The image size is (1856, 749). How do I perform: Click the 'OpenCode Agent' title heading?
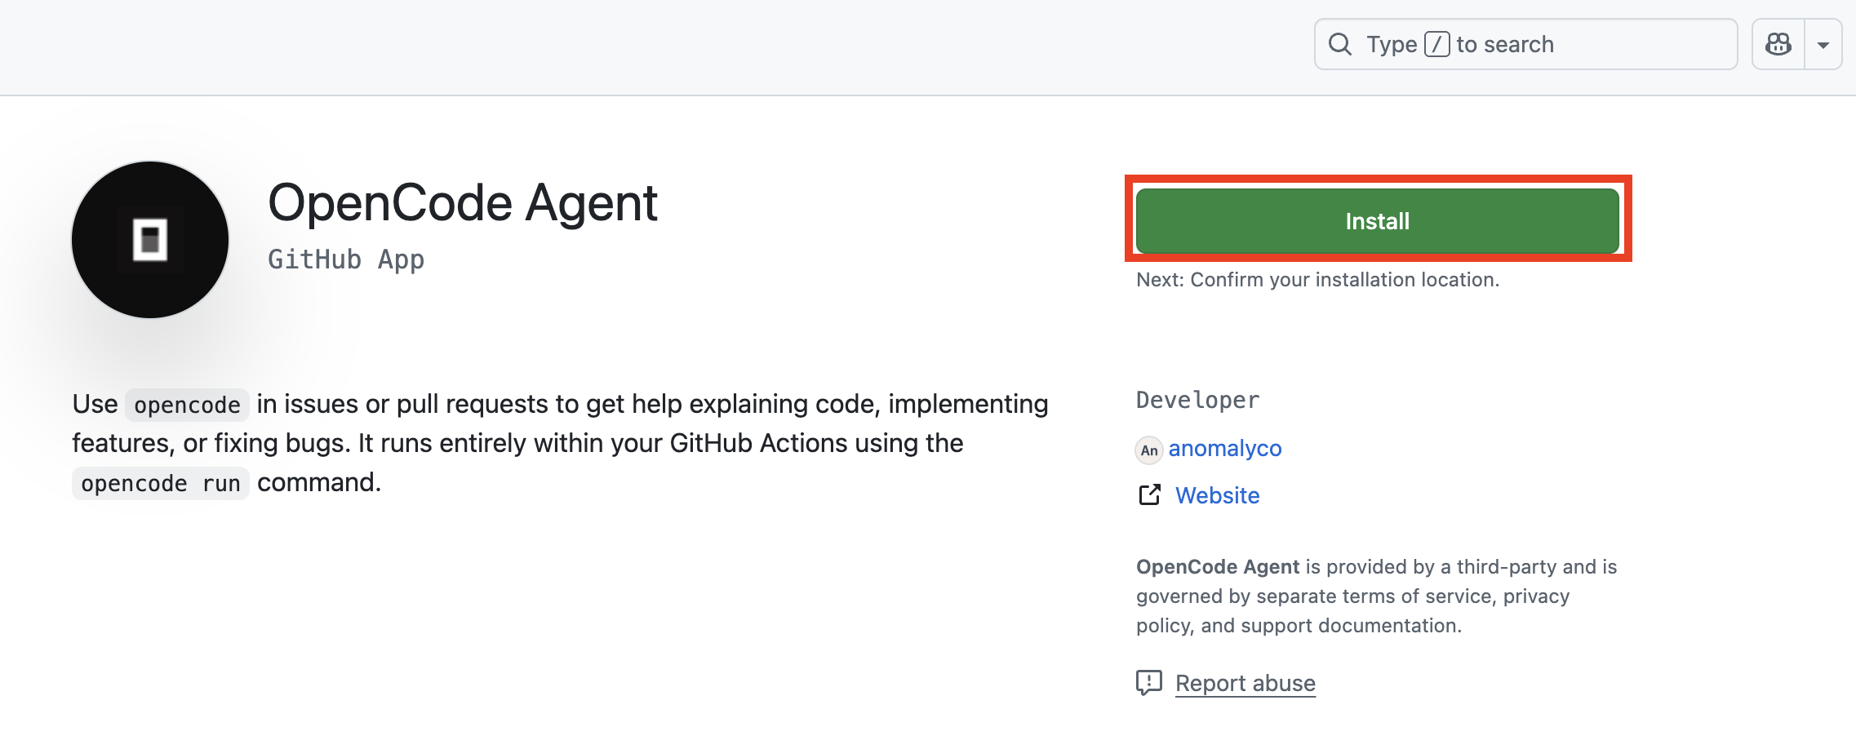463,203
